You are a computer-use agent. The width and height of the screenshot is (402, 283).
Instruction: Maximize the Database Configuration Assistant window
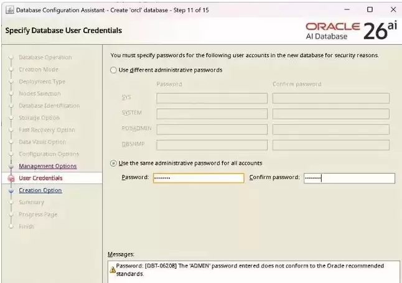[x=370, y=10]
